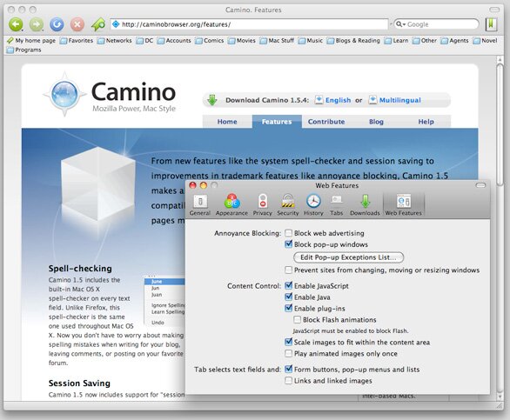Check Play animated images only once
The width and height of the screenshot is (510, 420).
pos(288,353)
